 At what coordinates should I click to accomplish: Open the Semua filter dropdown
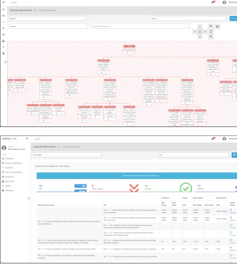pyautogui.click(x=188, y=19)
